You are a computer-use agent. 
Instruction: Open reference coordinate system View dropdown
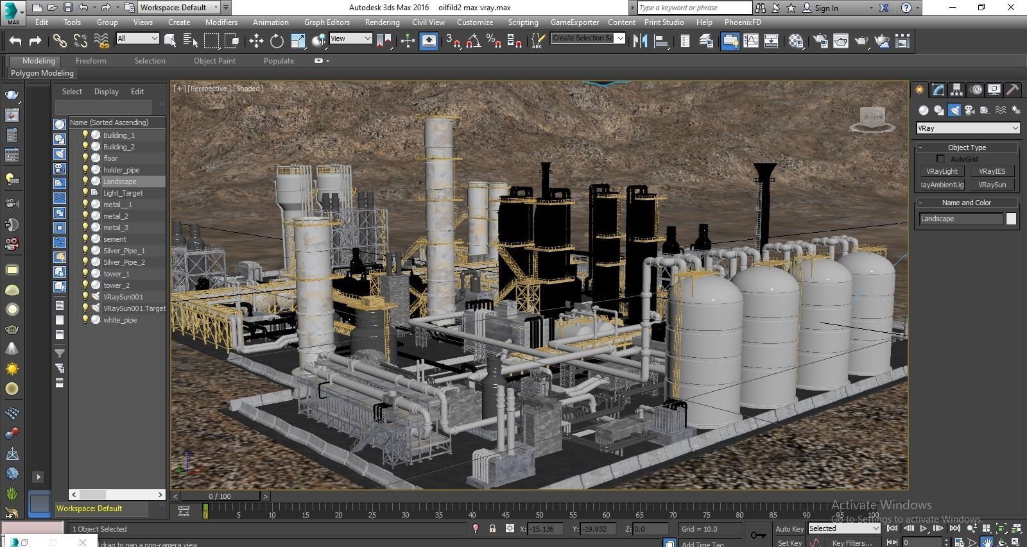pos(350,38)
